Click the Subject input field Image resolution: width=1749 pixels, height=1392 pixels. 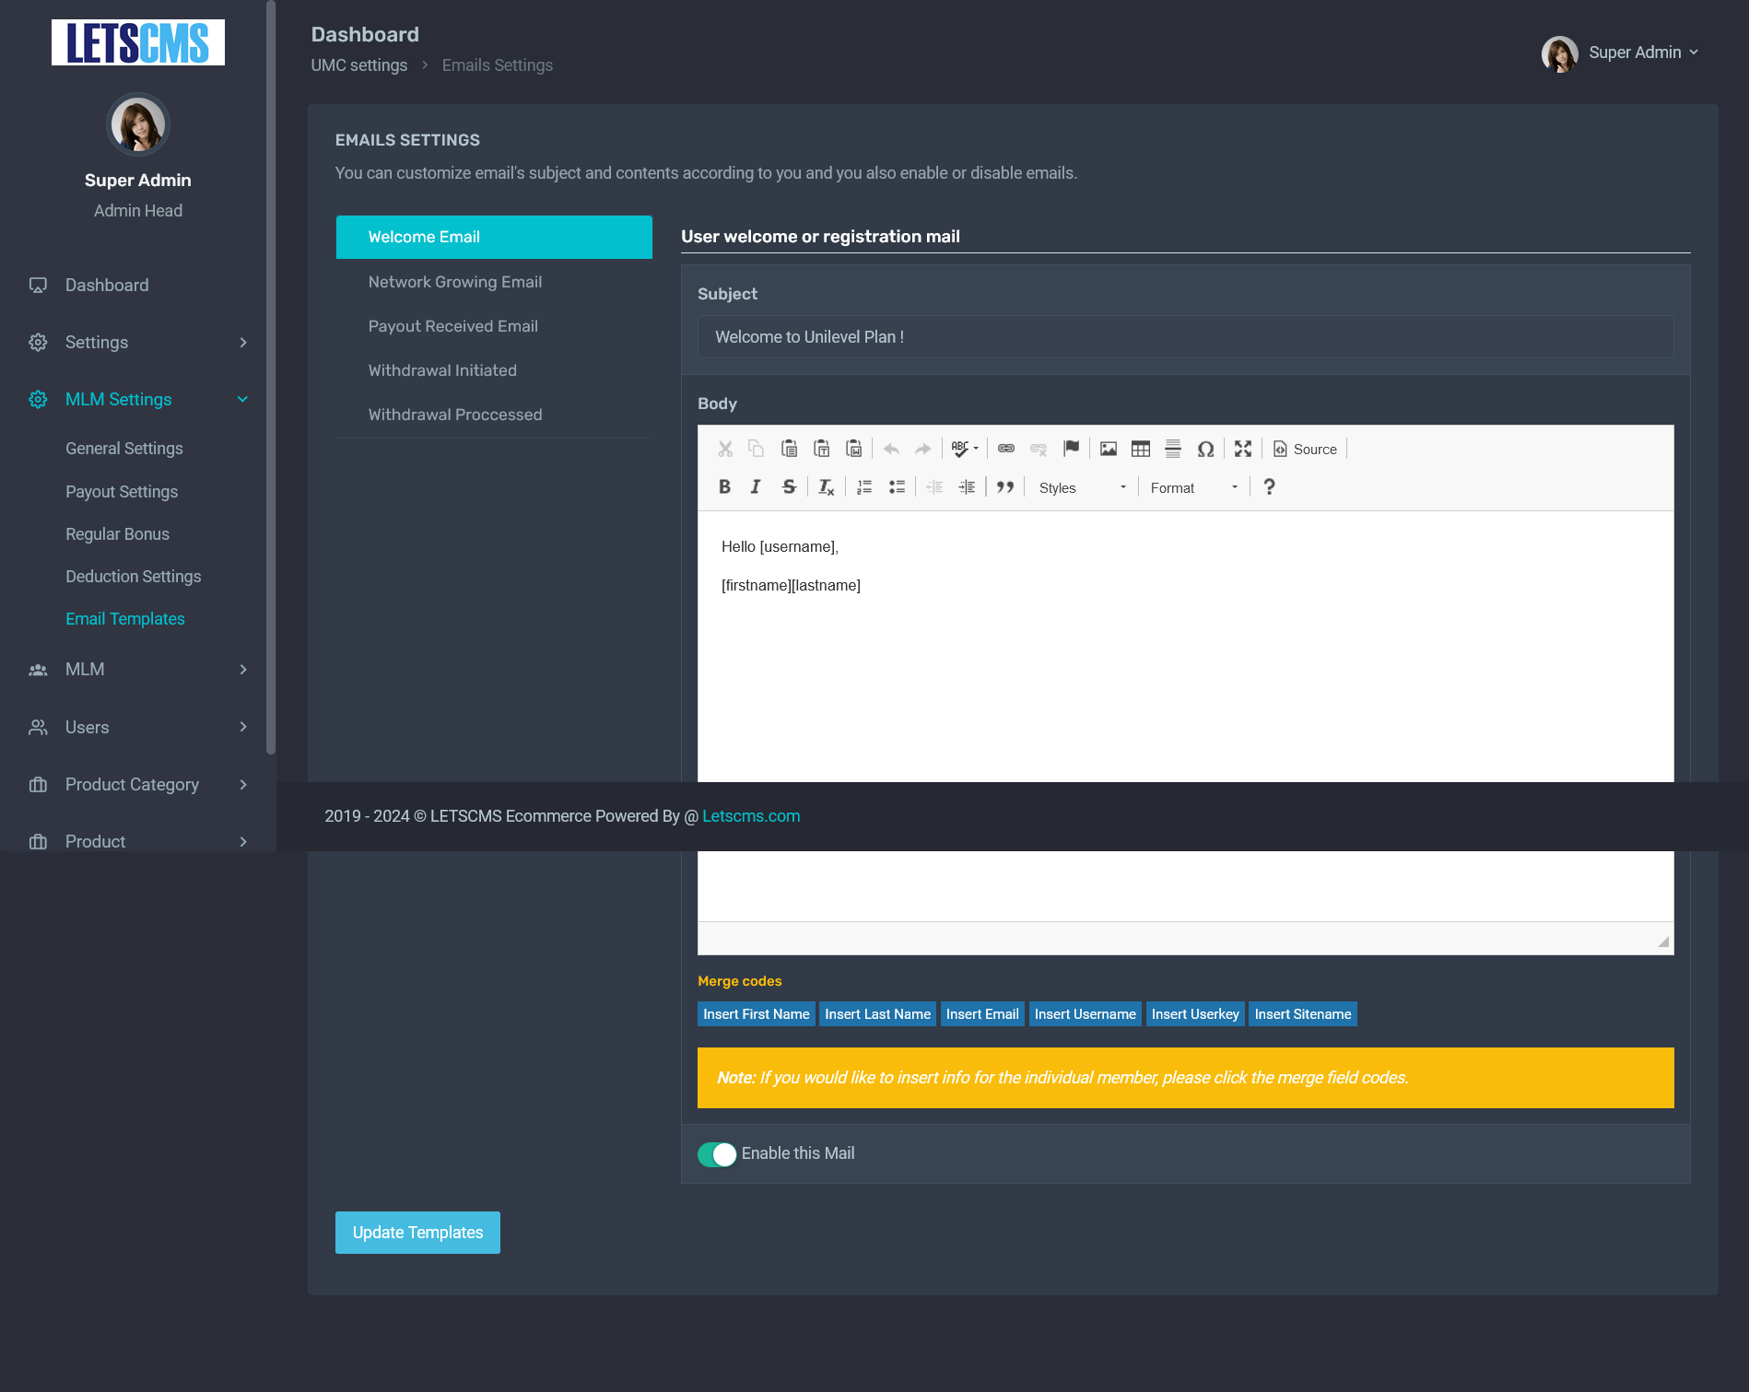pos(1185,337)
